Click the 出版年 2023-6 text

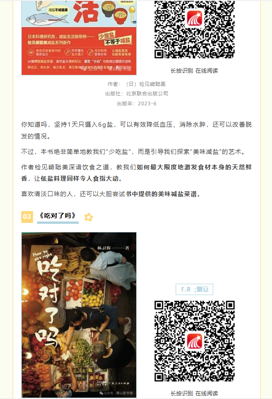(x=137, y=103)
